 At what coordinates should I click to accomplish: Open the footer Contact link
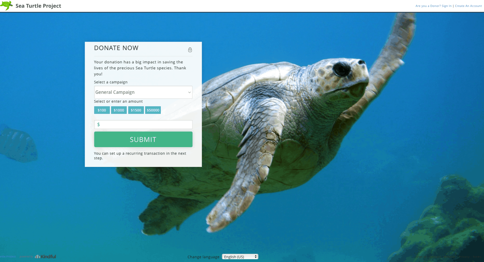[435, 257]
